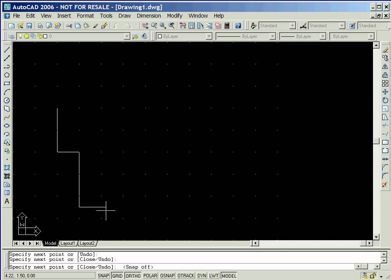Select the Multiline Text tool

7,201
